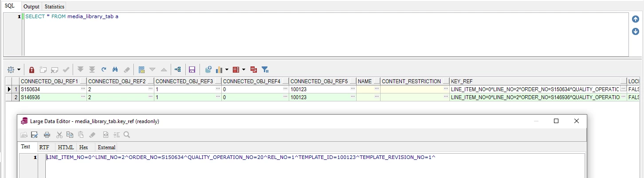Select row 1 via its row indicator
The height and width of the screenshot is (178, 644).
click(x=9, y=89)
